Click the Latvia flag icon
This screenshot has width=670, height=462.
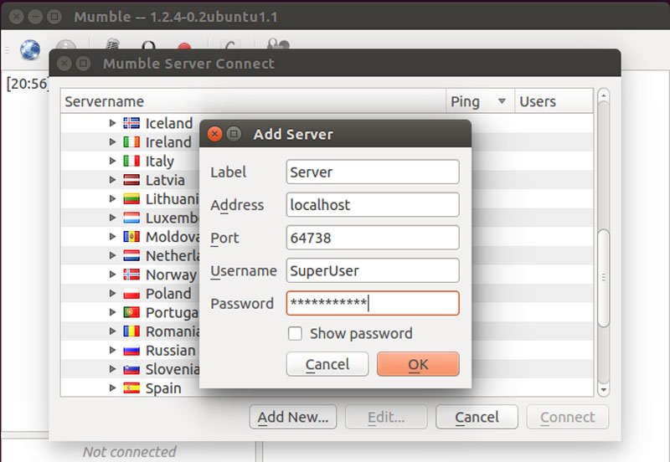pyautogui.click(x=131, y=180)
